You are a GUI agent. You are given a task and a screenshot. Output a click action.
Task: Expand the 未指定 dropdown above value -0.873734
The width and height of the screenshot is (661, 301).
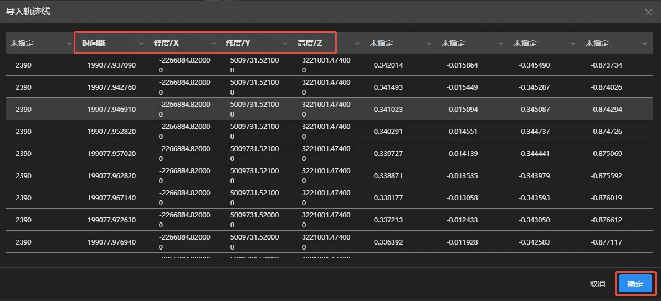(x=644, y=44)
